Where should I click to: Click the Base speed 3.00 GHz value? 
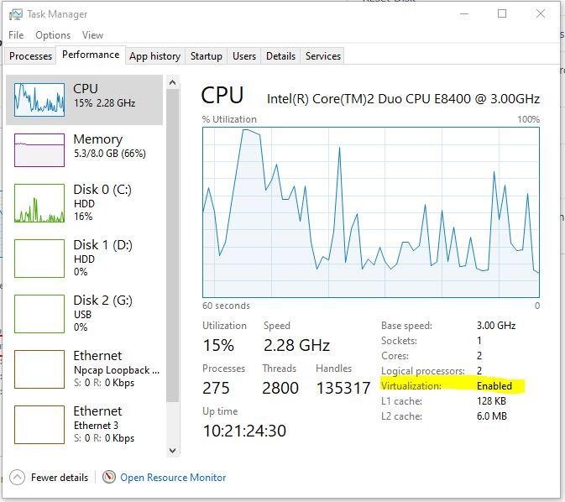[496, 326]
